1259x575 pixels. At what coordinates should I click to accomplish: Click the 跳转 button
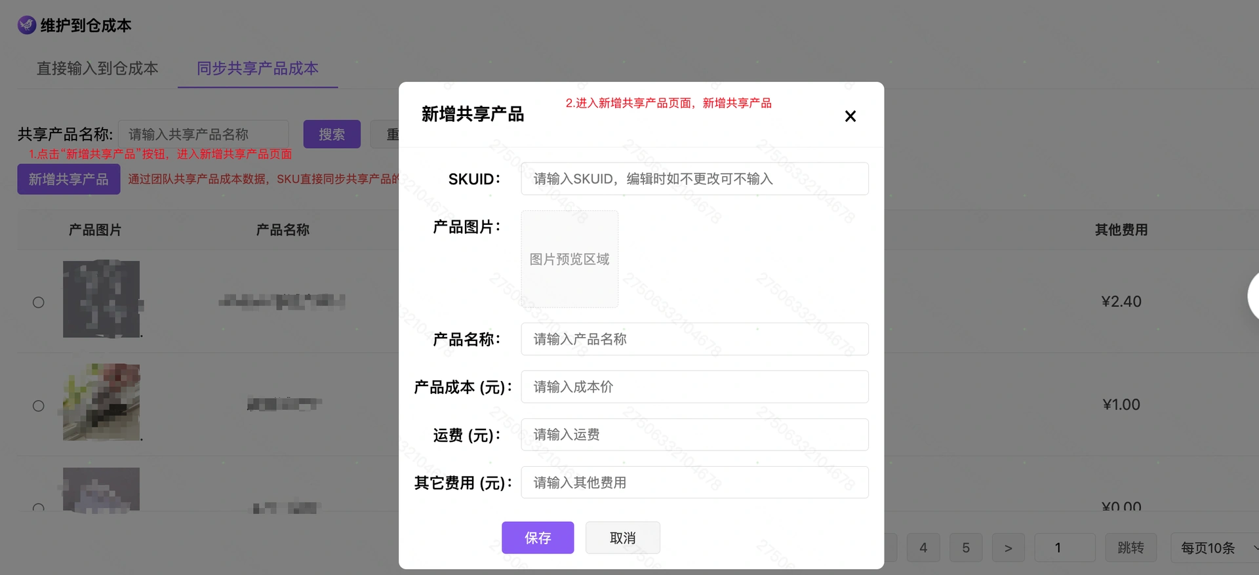pyautogui.click(x=1130, y=547)
